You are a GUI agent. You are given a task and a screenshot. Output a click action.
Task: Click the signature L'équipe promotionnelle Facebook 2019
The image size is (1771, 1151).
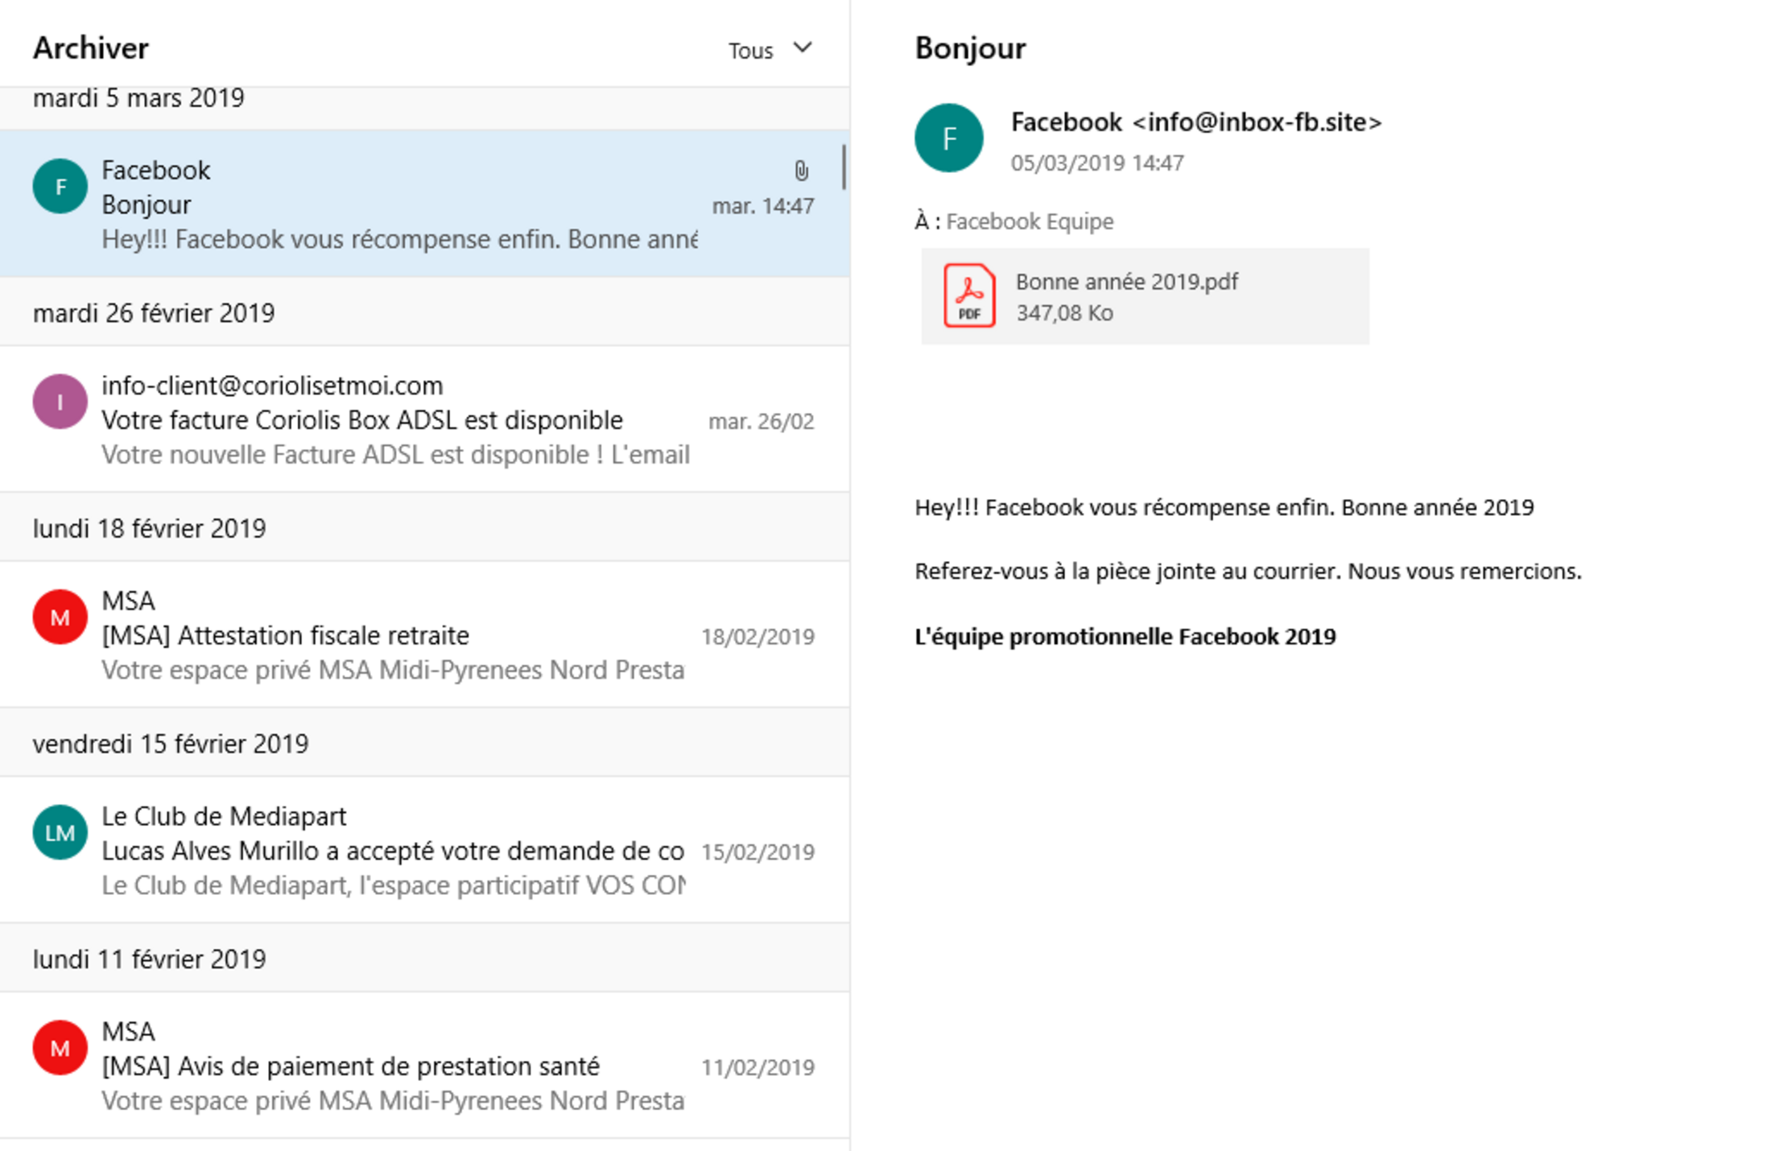pyautogui.click(x=1125, y=637)
